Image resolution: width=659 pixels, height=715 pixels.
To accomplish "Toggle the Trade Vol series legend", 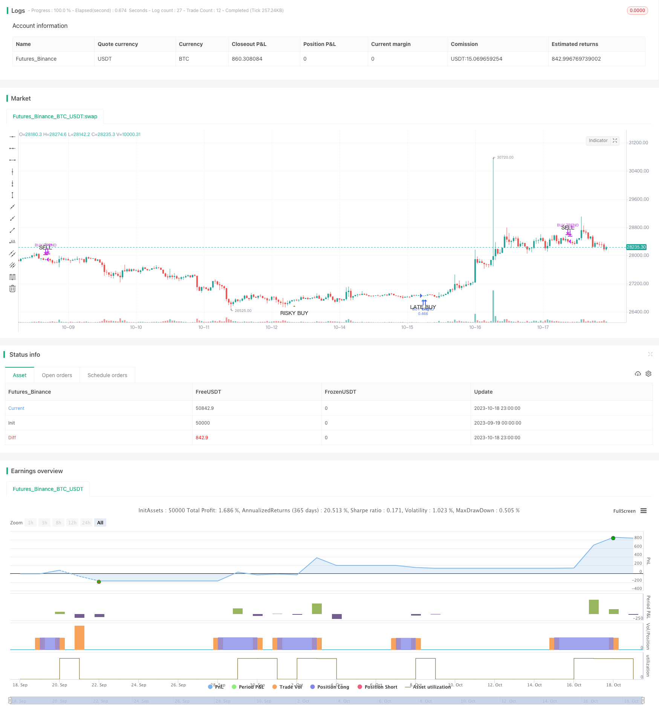I will (287, 687).
